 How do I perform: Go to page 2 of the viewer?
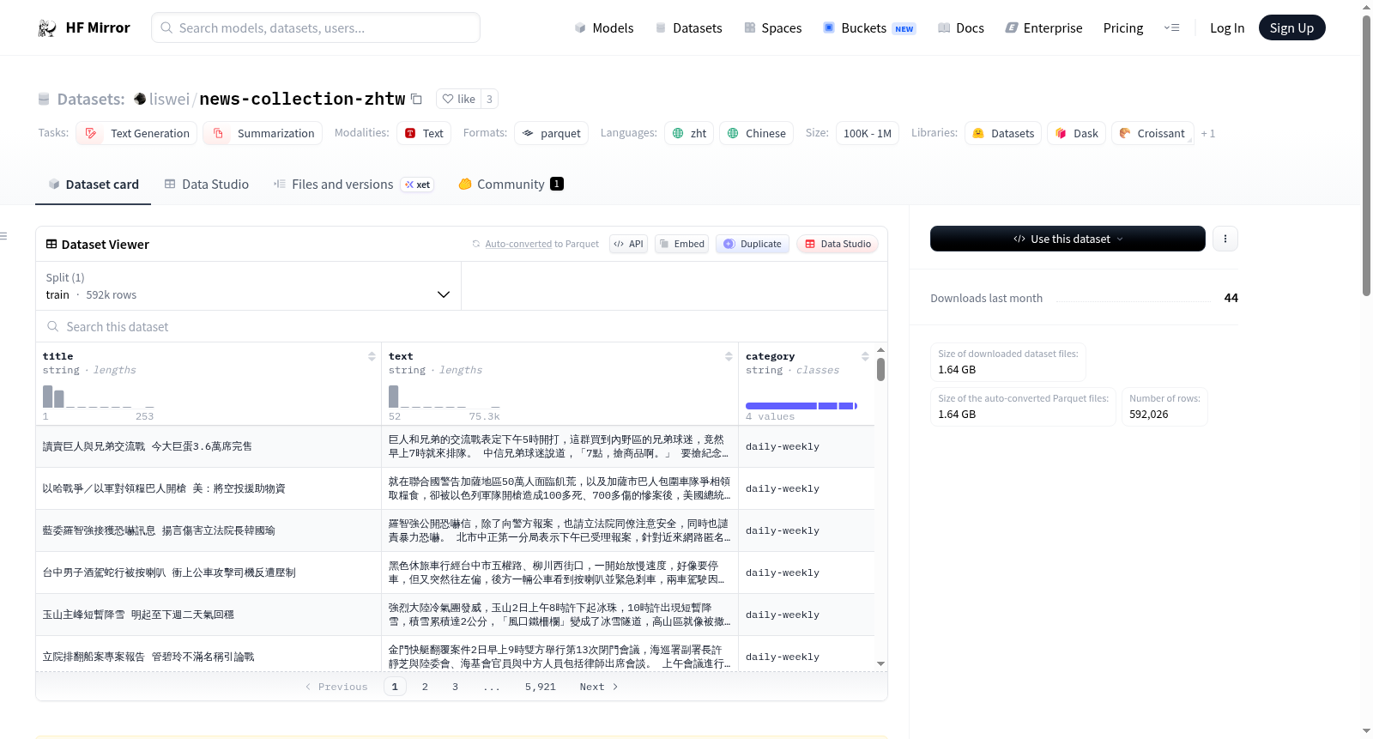pyautogui.click(x=425, y=687)
